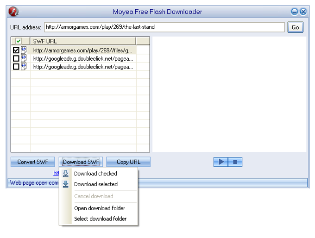Choose Download selected from the menu

click(99, 184)
